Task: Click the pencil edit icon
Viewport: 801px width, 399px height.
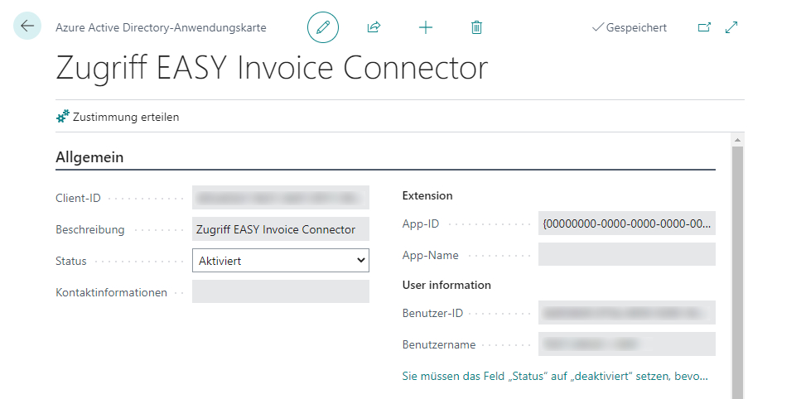Action: click(323, 27)
